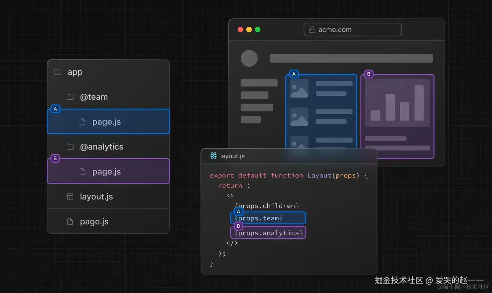492x293 pixels.
Task: Click the file icon on the bottom page.js
Action: pos(70,221)
